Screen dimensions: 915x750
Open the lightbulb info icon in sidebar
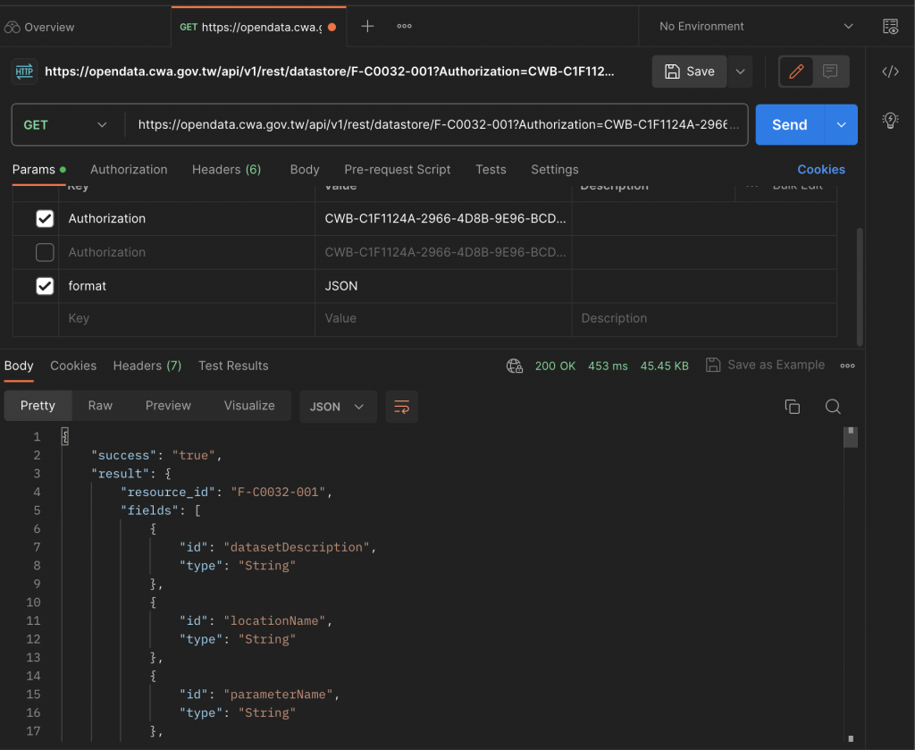click(x=890, y=121)
